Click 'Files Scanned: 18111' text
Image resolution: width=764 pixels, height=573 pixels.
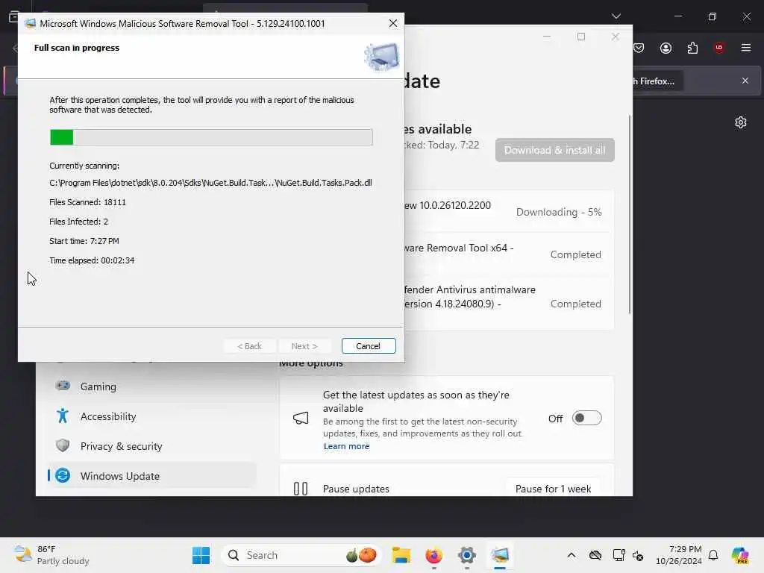click(88, 202)
